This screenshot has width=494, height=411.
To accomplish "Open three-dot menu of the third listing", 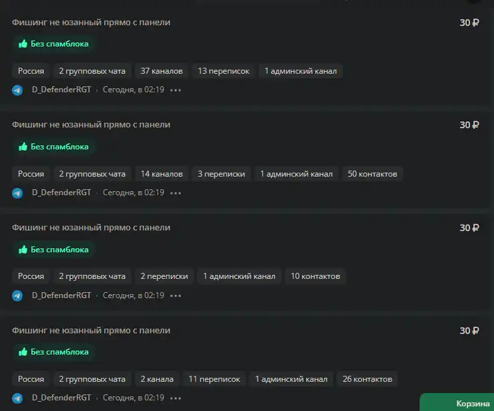I will (175, 295).
